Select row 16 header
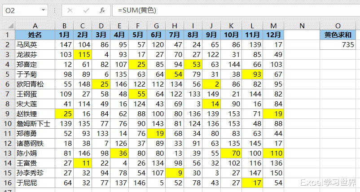This screenshot has height=192, width=360. point(8,183)
